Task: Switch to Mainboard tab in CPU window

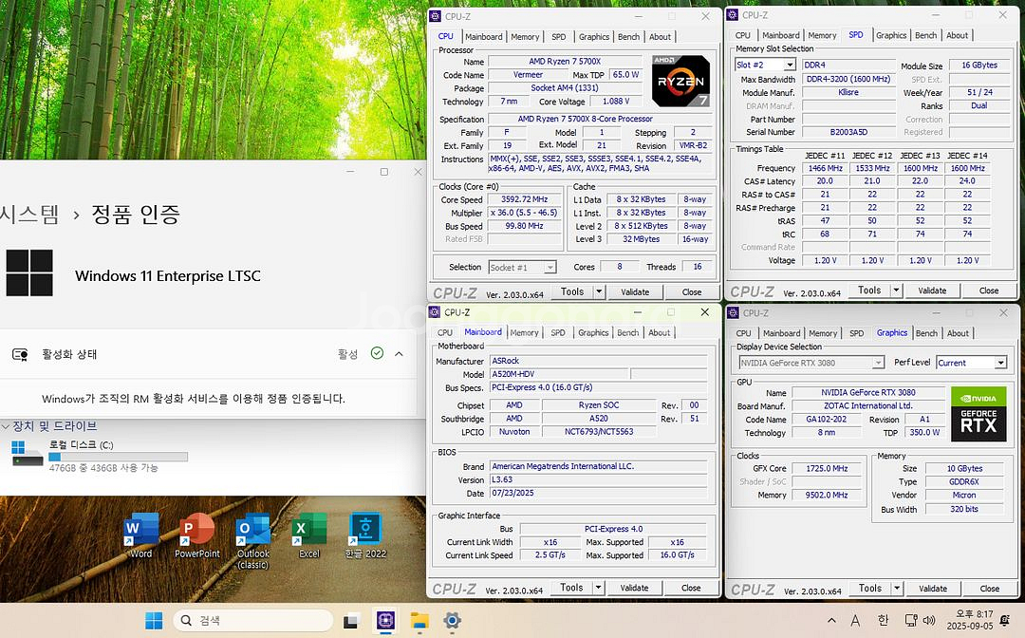Action: pos(484,37)
